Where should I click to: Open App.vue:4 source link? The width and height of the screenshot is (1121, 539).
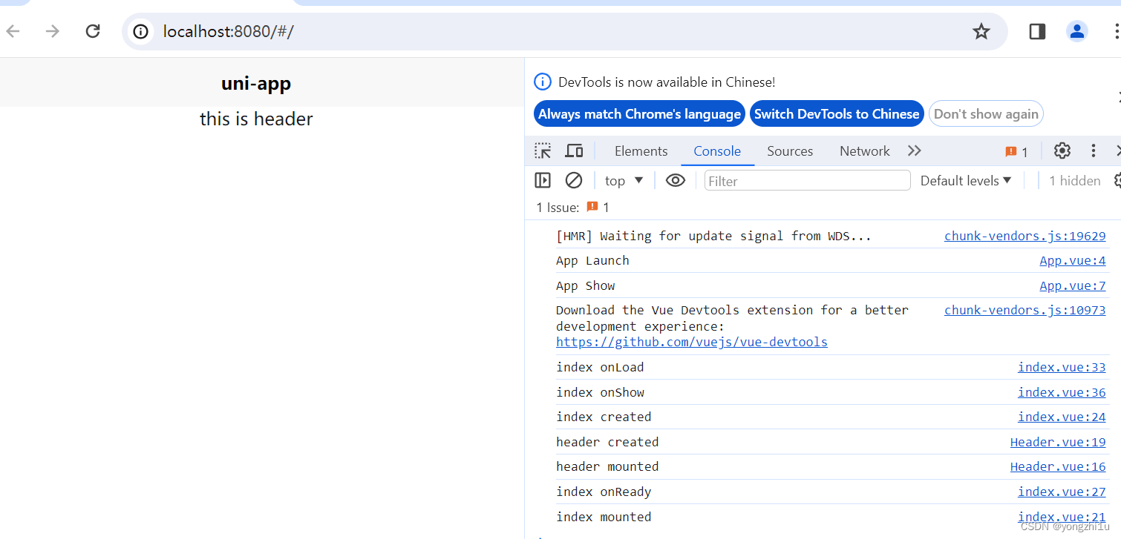pyautogui.click(x=1072, y=261)
